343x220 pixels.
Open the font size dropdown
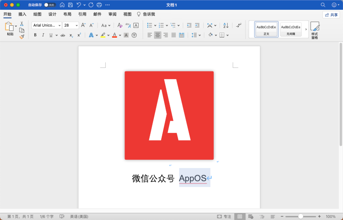pyautogui.click(x=77, y=26)
